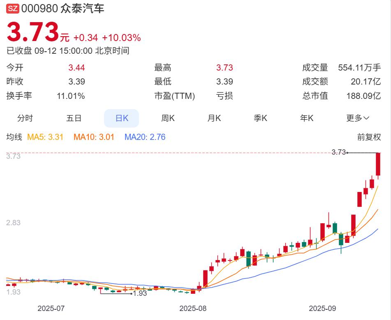Click the 均线 label

pyautogui.click(x=14, y=137)
